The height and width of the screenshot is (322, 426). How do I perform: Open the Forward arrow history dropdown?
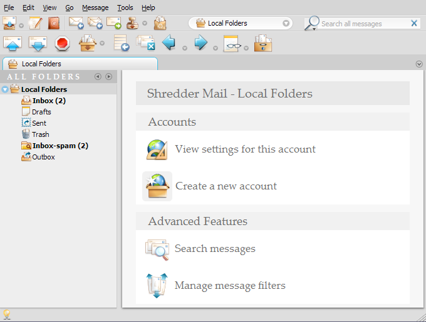[216, 48]
